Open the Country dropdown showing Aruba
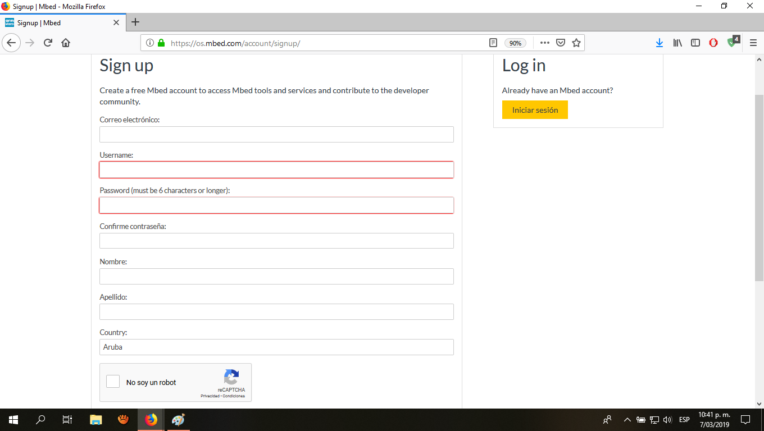764x431 pixels. coord(276,347)
